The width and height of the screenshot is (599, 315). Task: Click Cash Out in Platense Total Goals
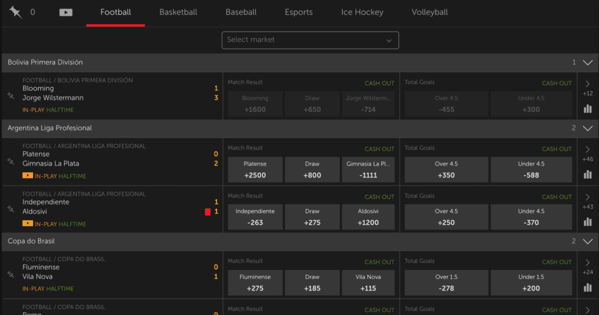coord(557,149)
